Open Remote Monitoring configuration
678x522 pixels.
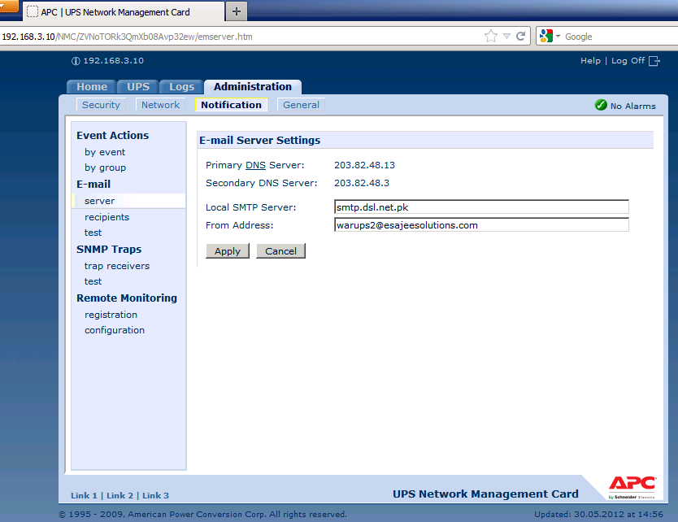(x=115, y=330)
